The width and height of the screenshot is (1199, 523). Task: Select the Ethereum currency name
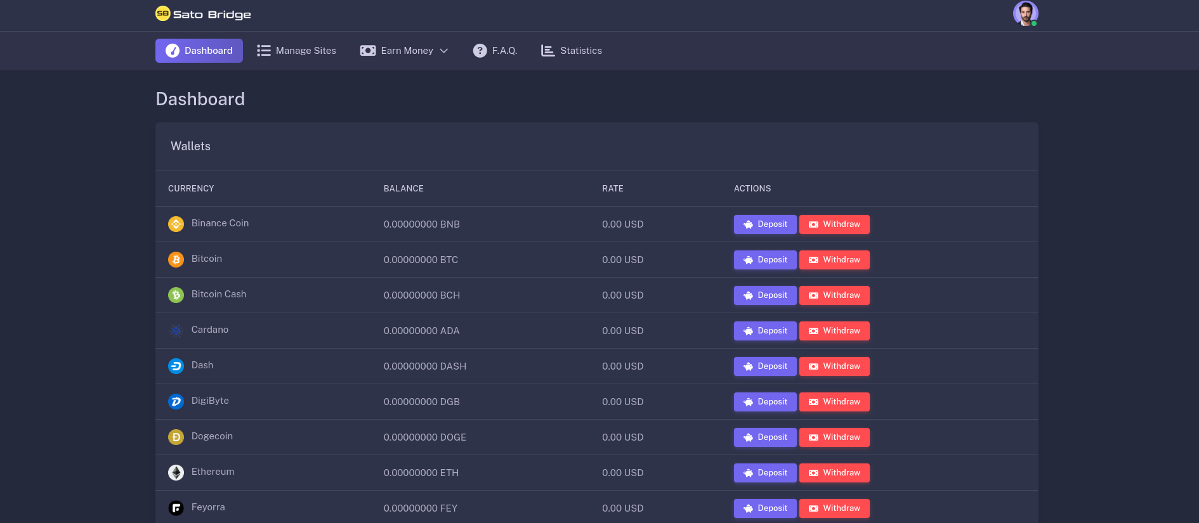point(213,472)
